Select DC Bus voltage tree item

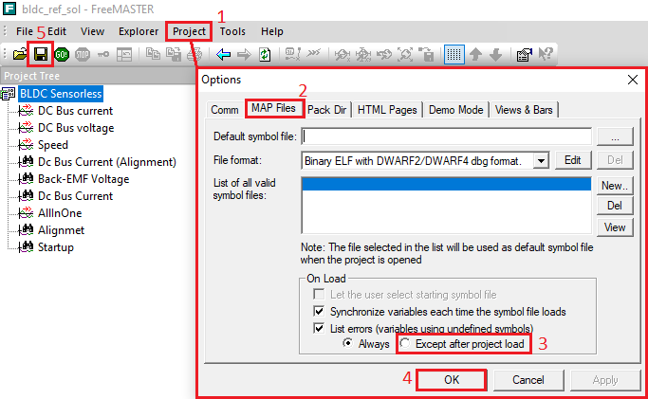click(x=76, y=128)
